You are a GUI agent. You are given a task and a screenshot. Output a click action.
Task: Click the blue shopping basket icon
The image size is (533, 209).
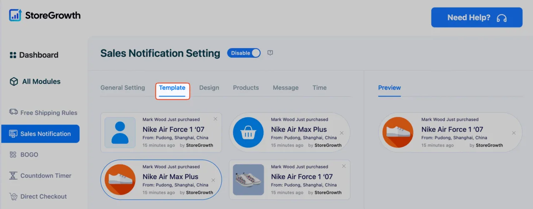pyautogui.click(x=248, y=133)
